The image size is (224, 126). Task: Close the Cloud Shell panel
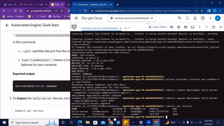coord(220,27)
